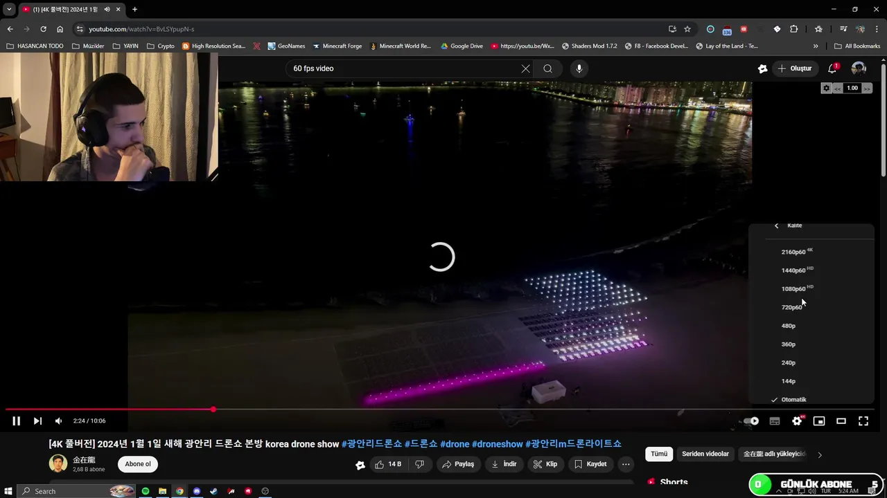Image resolution: width=887 pixels, height=498 pixels.
Task: Open Spotify from taskbar
Action: point(146,491)
